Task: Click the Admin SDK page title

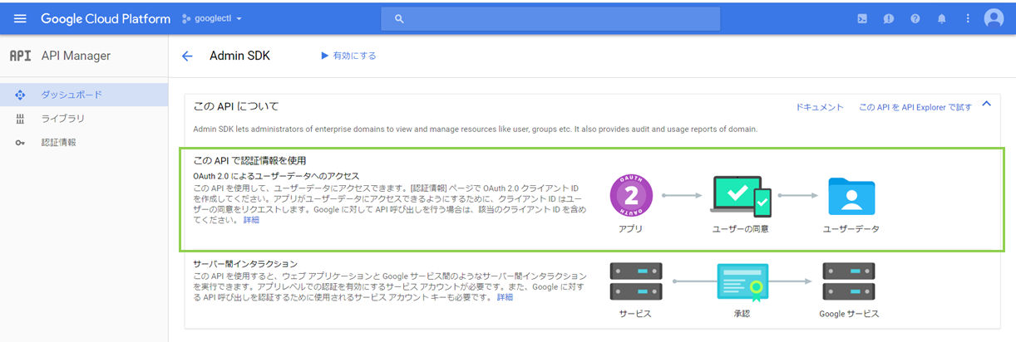Action: pos(239,56)
